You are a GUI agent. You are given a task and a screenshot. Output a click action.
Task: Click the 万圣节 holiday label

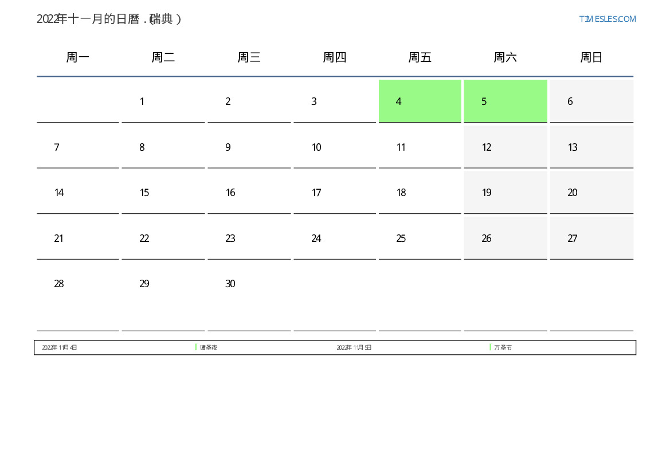503,348
